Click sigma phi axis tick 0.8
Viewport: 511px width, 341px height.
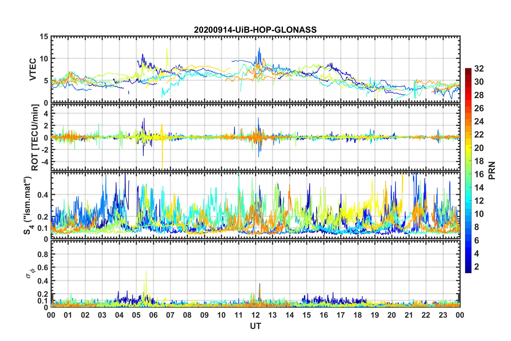click(43, 254)
